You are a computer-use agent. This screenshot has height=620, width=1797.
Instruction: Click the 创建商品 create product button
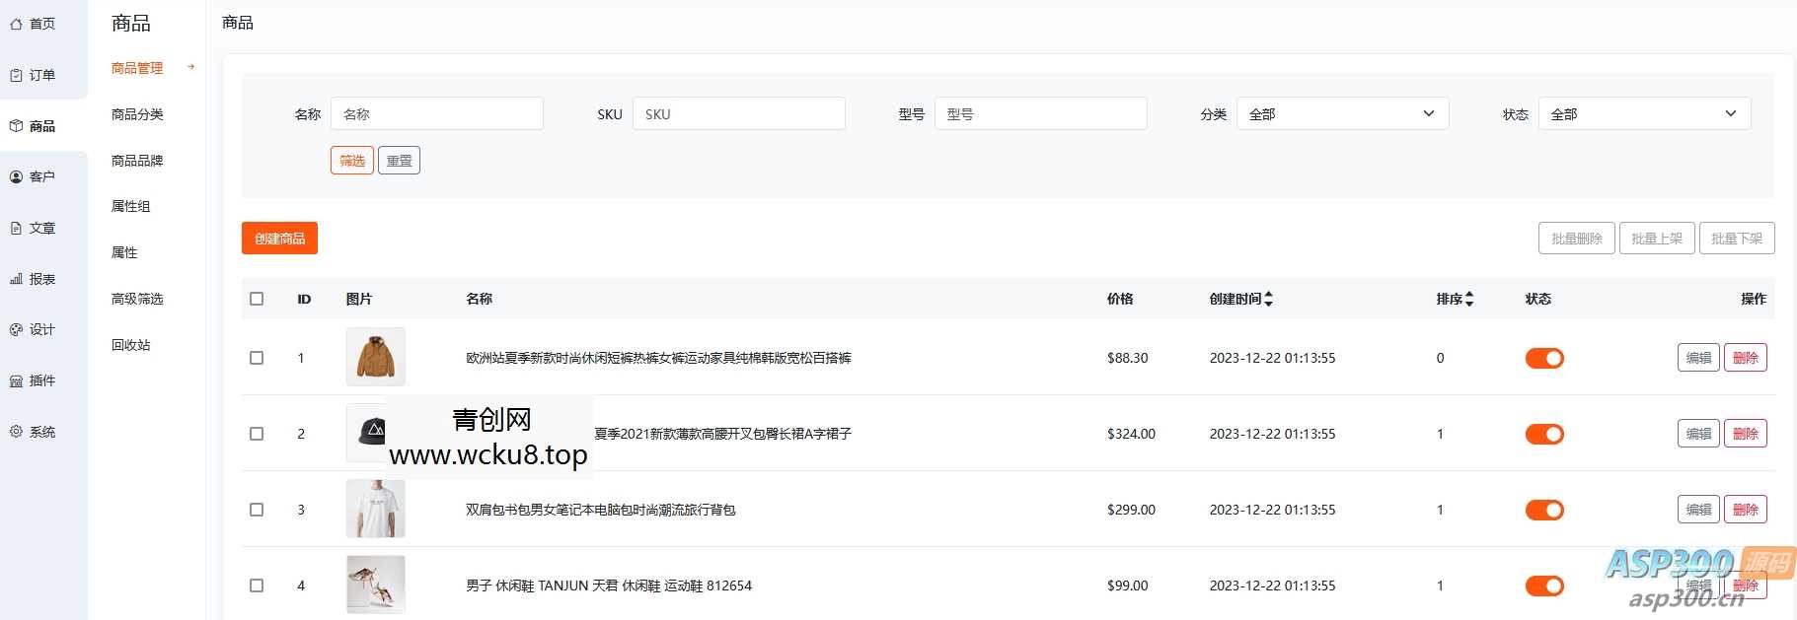[279, 239]
